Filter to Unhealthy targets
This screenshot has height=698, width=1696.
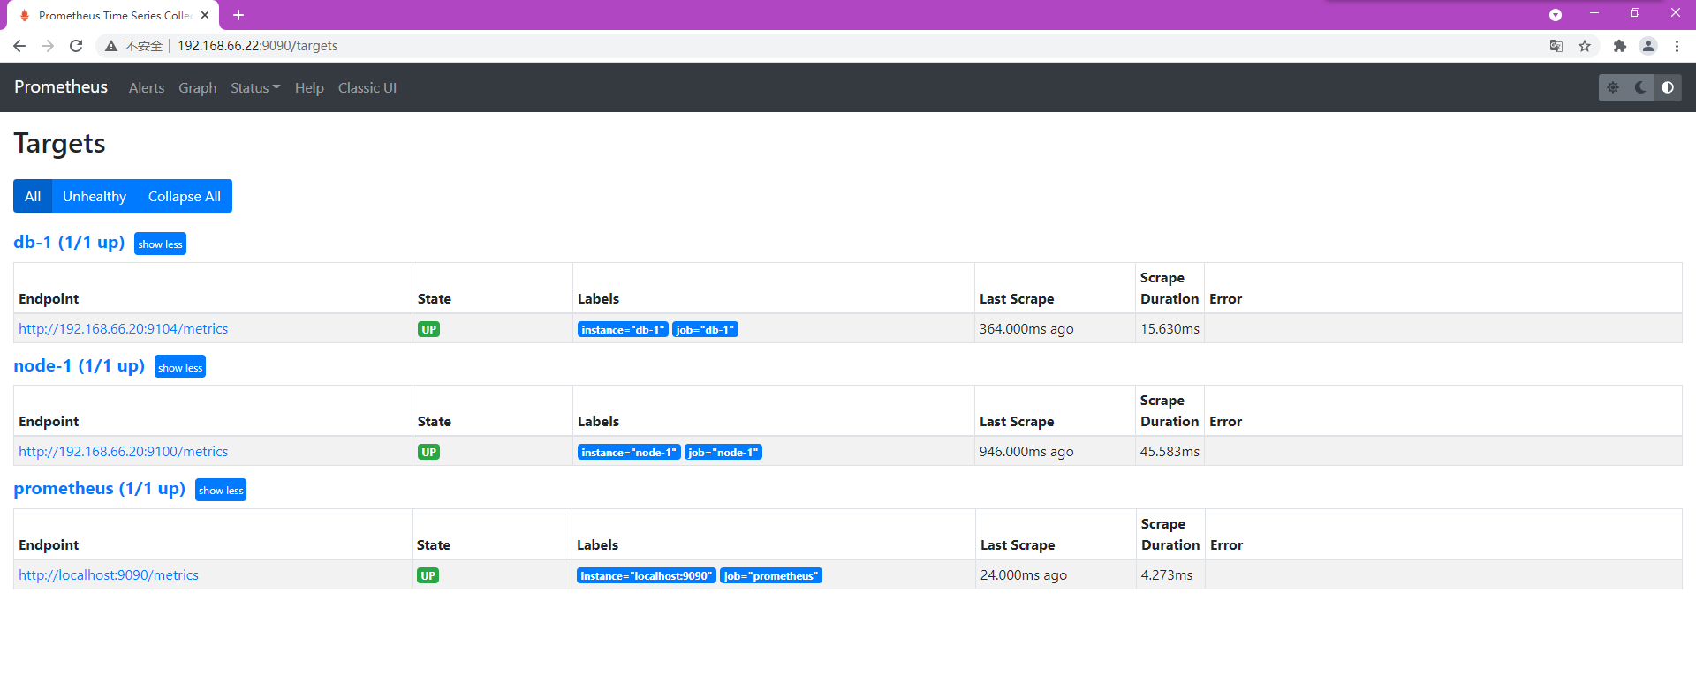[95, 196]
